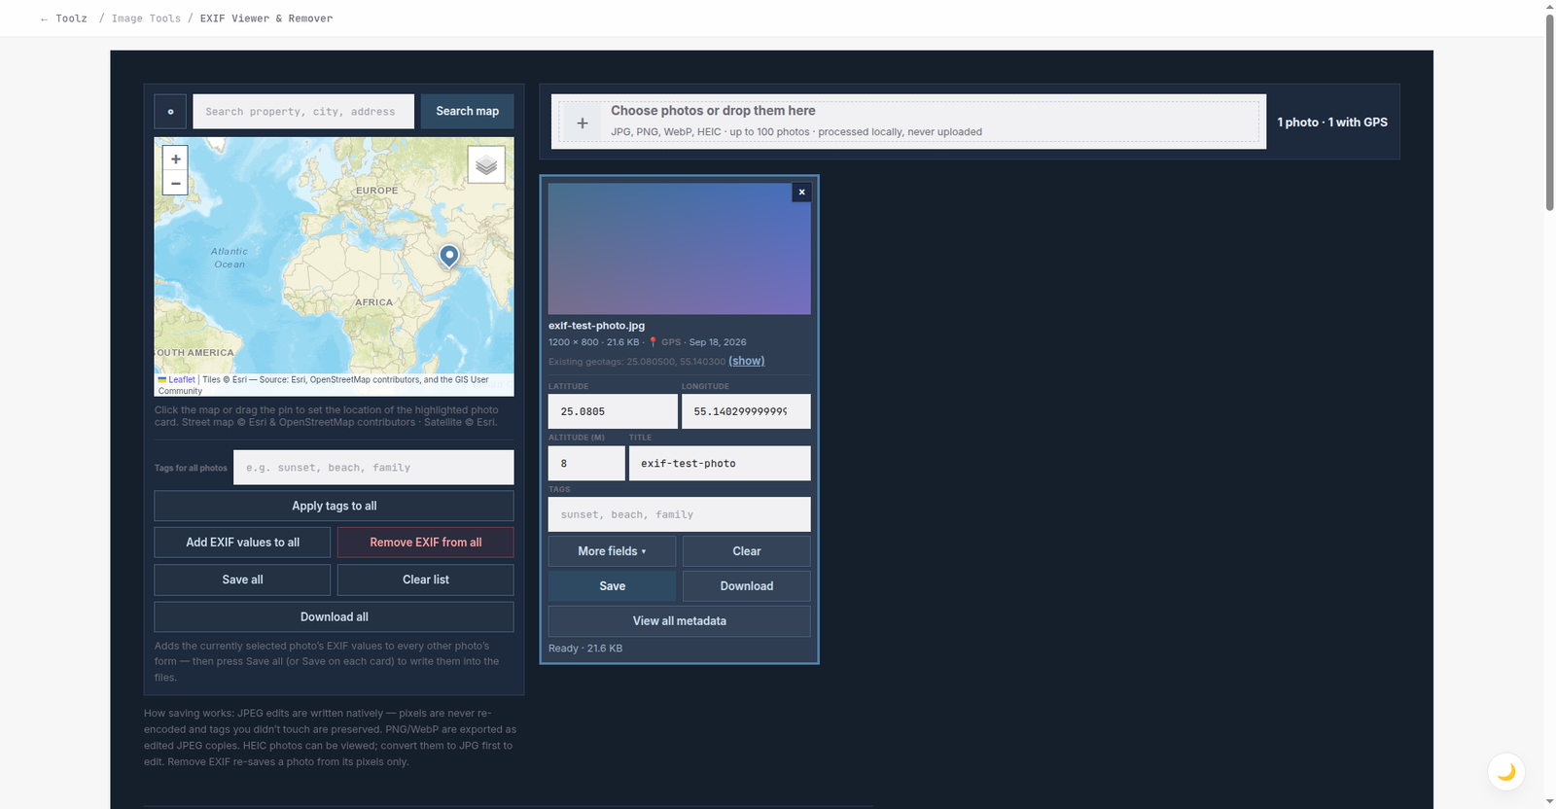Show existing geotags via the (show) link

tap(747, 361)
